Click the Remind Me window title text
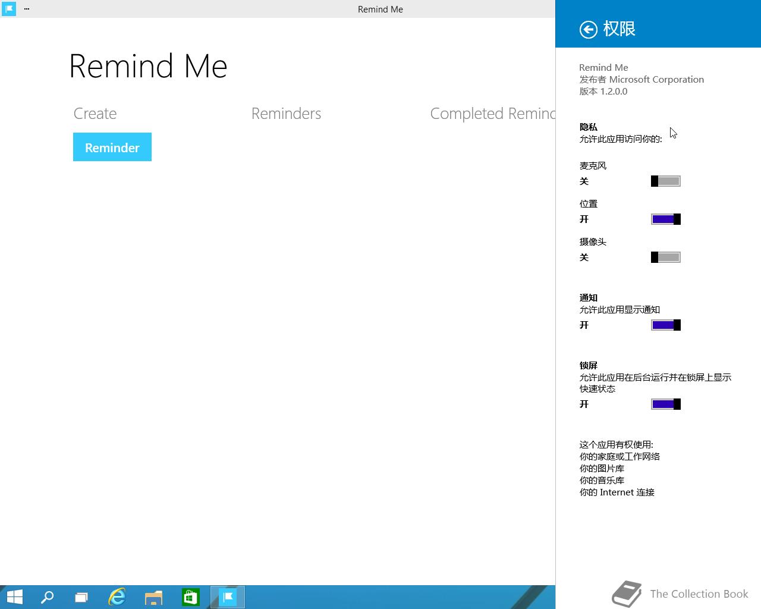The width and height of the screenshot is (761, 609). pos(380,10)
